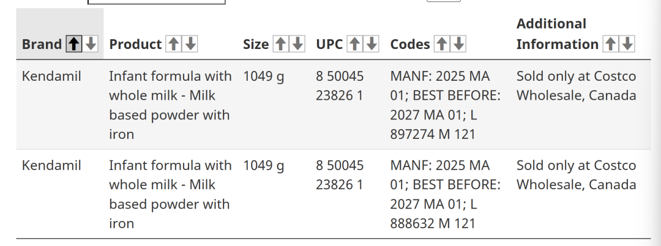Sort UPC column in descending order
This screenshot has height=246, width=661.
(x=372, y=44)
